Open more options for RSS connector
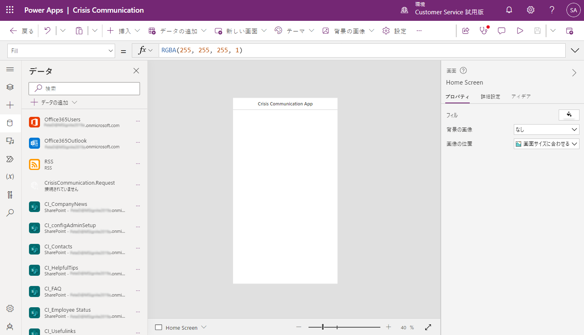 coord(138,163)
